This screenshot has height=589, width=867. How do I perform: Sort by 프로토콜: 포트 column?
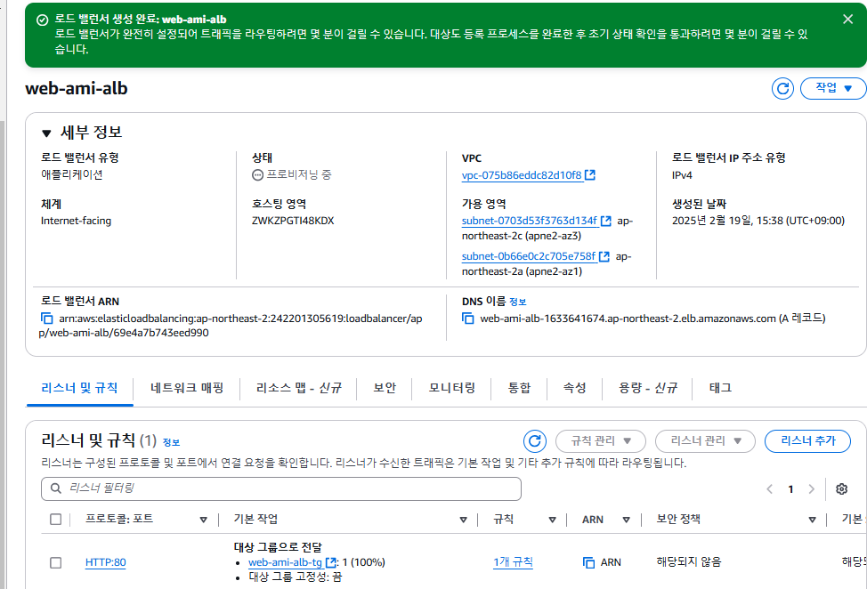tap(204, 520)
